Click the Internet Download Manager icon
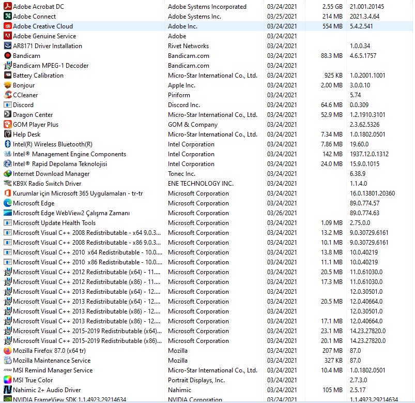The height and width of the screenshot is (403, 415). click(8, 173)
